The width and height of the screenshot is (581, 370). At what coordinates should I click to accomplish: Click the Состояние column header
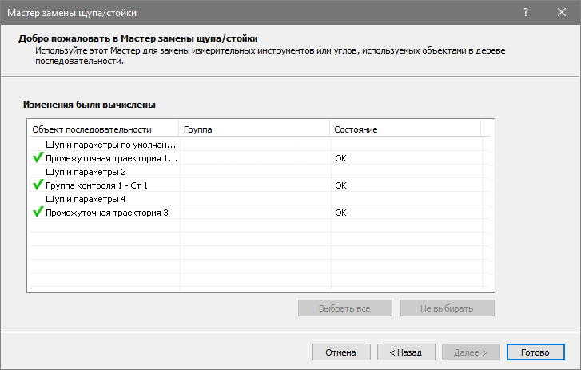pyautogui.click(x=356, y=129)
